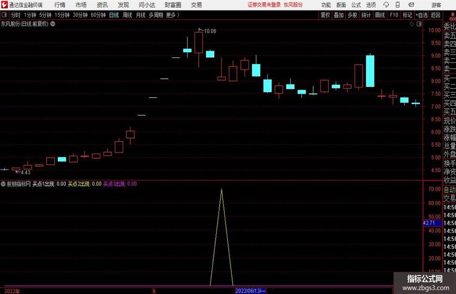456x294 pixels.
Task: Click the 10.06 high price label
Action: tap(210, 31)
